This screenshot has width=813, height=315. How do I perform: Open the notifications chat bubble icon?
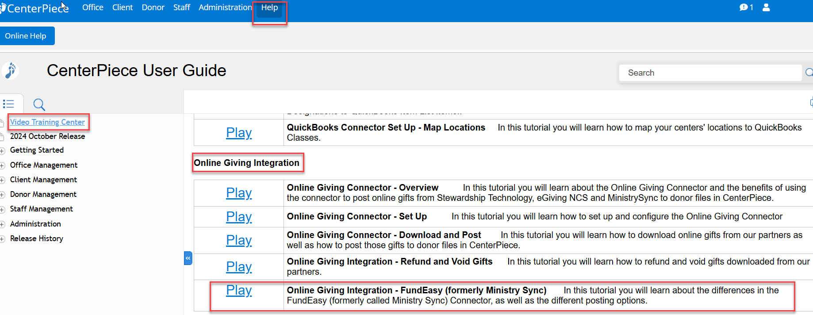[x=744, y=8]
